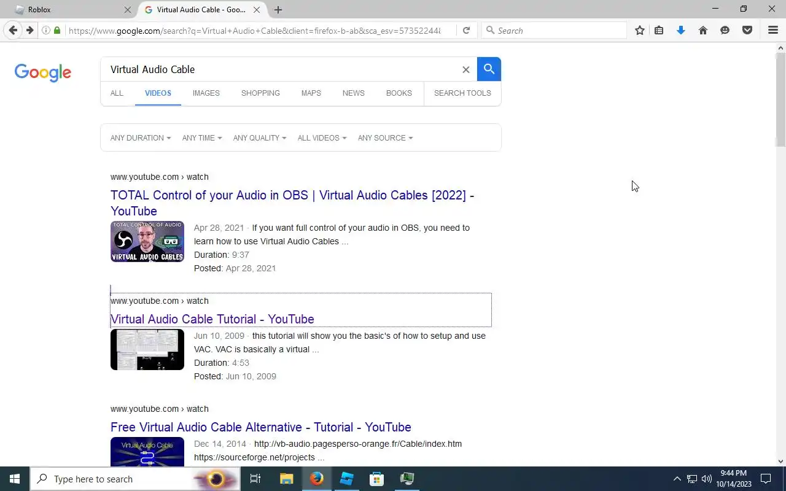Open the Downloads arrow icon
The width and height of the screenshot is (786, 491).
tap(681, 30)
